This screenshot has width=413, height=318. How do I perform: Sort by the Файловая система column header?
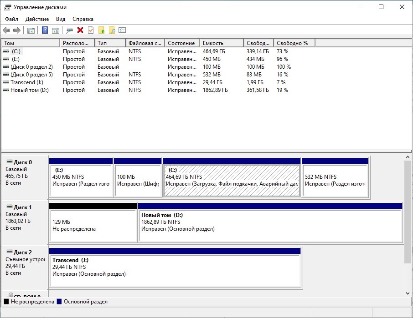[x=145, y=43]
